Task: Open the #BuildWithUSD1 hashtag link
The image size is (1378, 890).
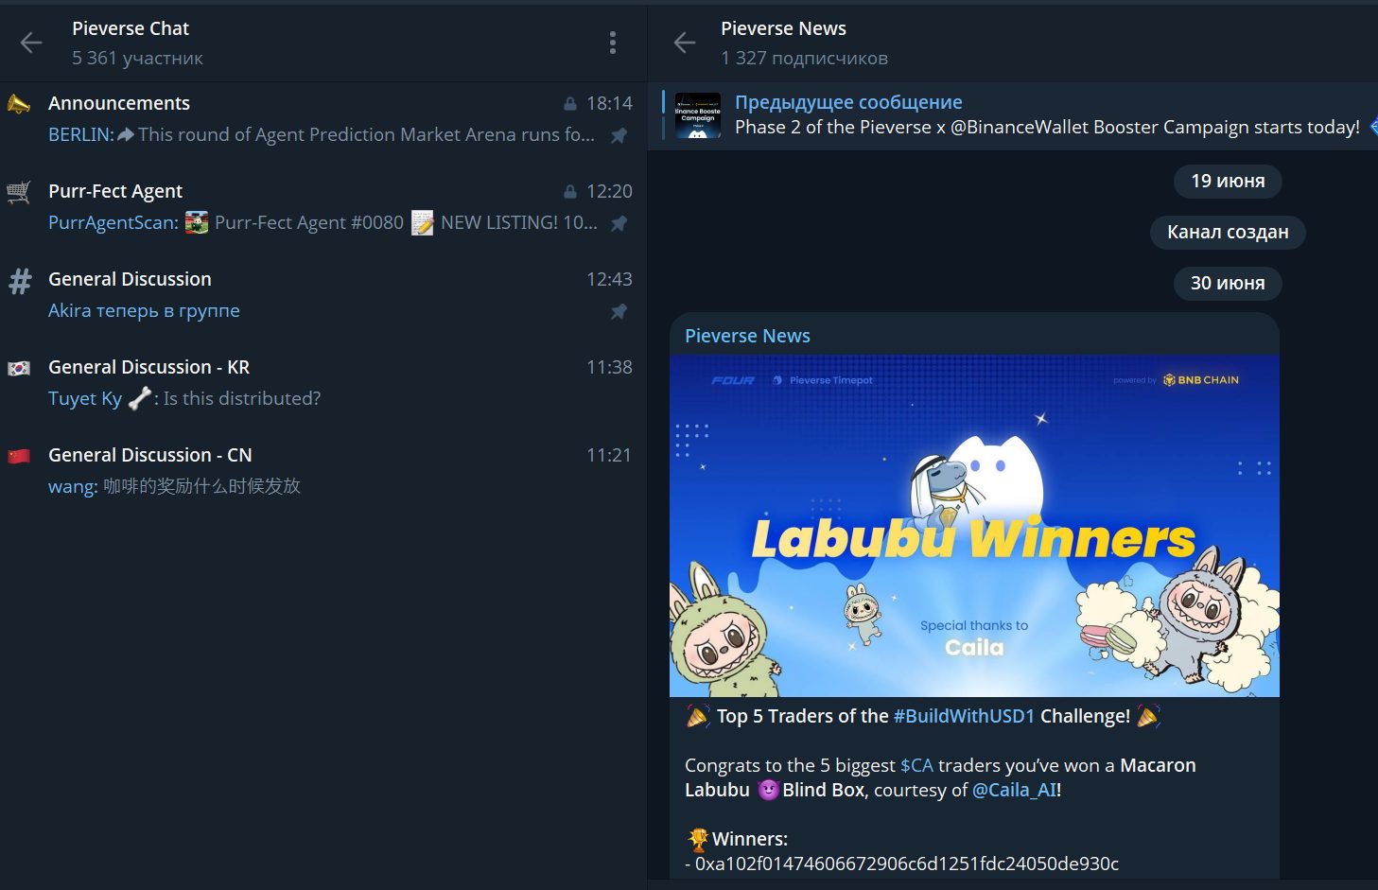Action: point(964,717)
